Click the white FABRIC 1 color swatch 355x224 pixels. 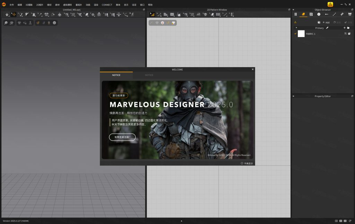click(x=301, y=34)
